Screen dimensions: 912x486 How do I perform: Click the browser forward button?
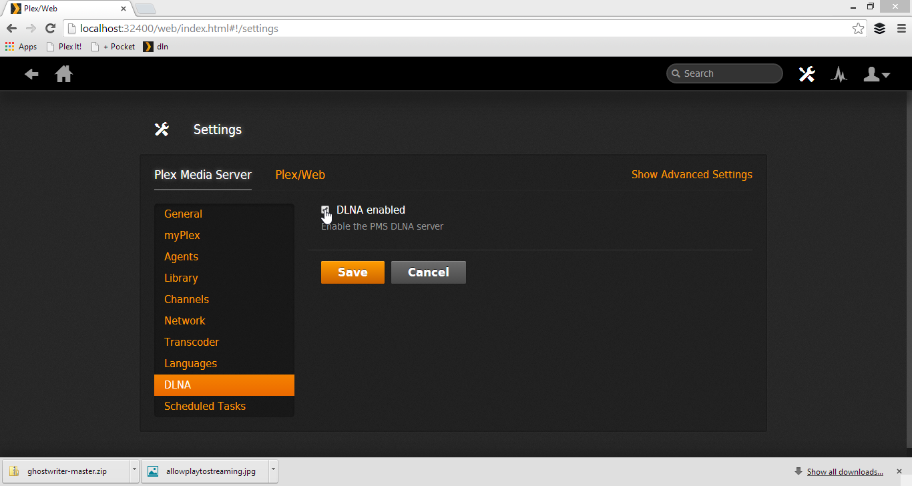(31, 29)
